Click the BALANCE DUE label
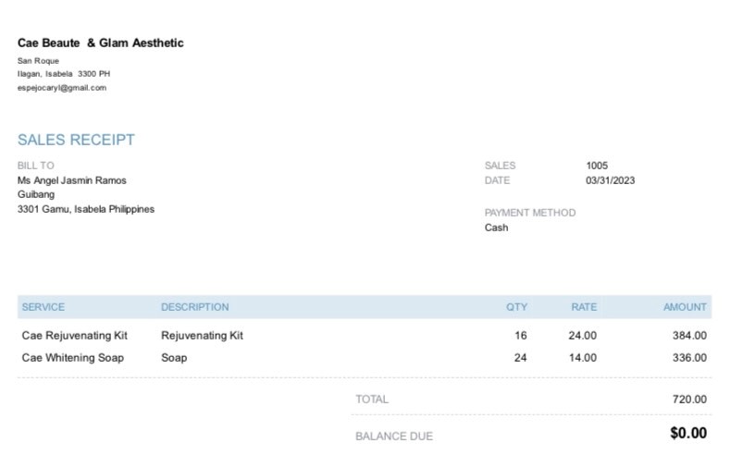This screenshot has height=468, width=731. tap(394, 437)
